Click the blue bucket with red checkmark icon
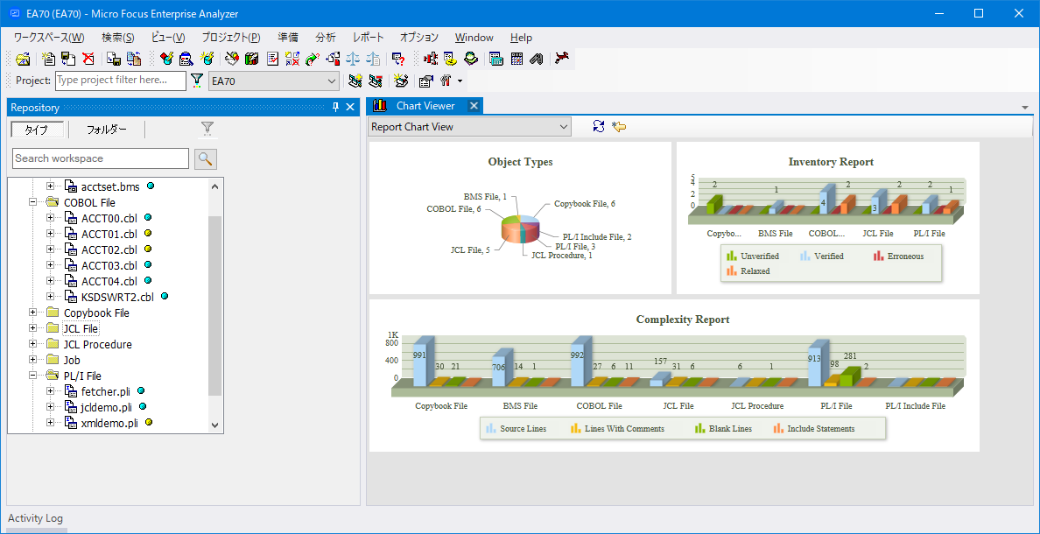1040x534 pixels. click(x=166, y=59)
